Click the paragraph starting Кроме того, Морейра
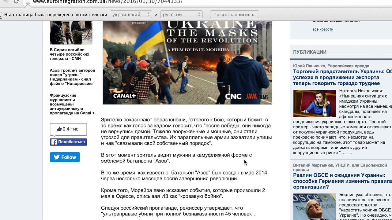392x220 pixels. (183, 193)
